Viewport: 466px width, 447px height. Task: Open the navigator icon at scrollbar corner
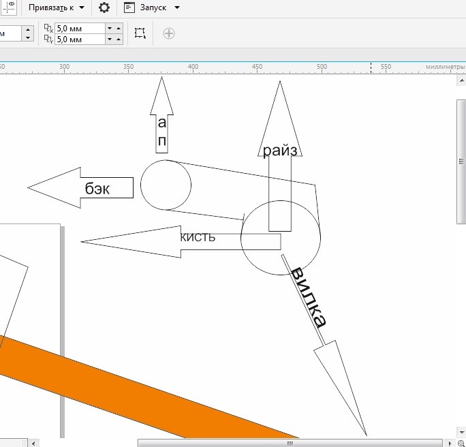pos(461,444)
